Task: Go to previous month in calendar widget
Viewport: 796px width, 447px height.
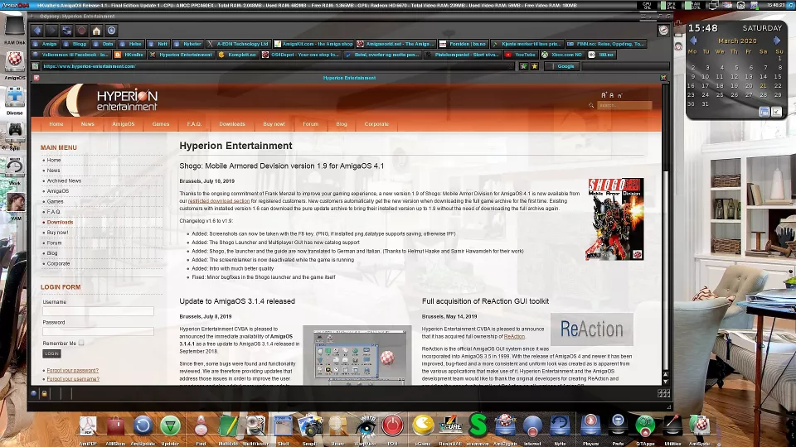Action: coord(694,41)
